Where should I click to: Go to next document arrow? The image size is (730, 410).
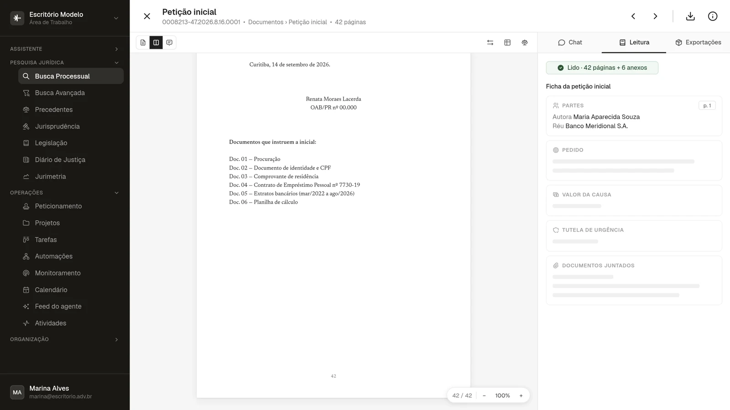pos(655,16)
